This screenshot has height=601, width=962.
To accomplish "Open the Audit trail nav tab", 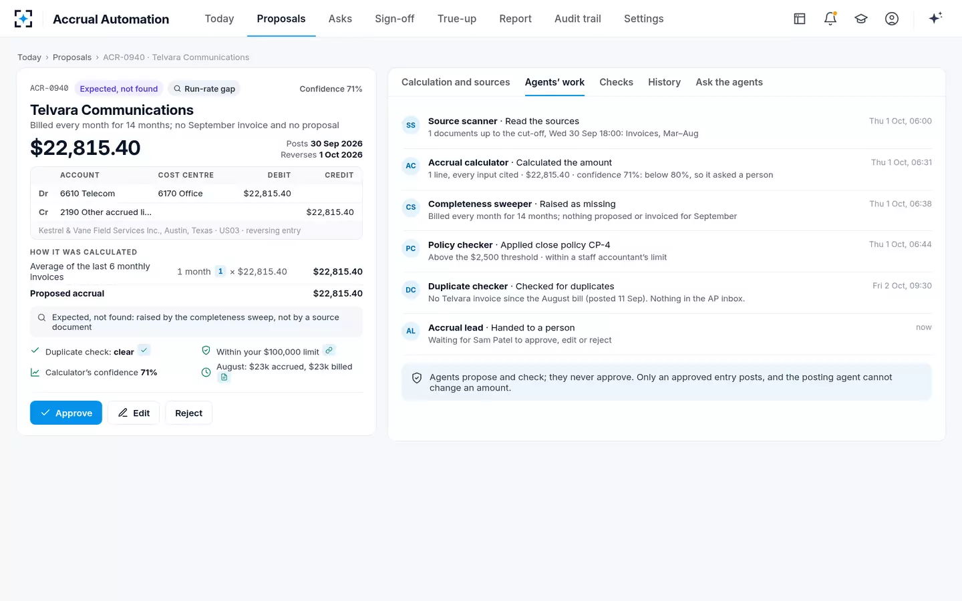I will coord(578,19).
